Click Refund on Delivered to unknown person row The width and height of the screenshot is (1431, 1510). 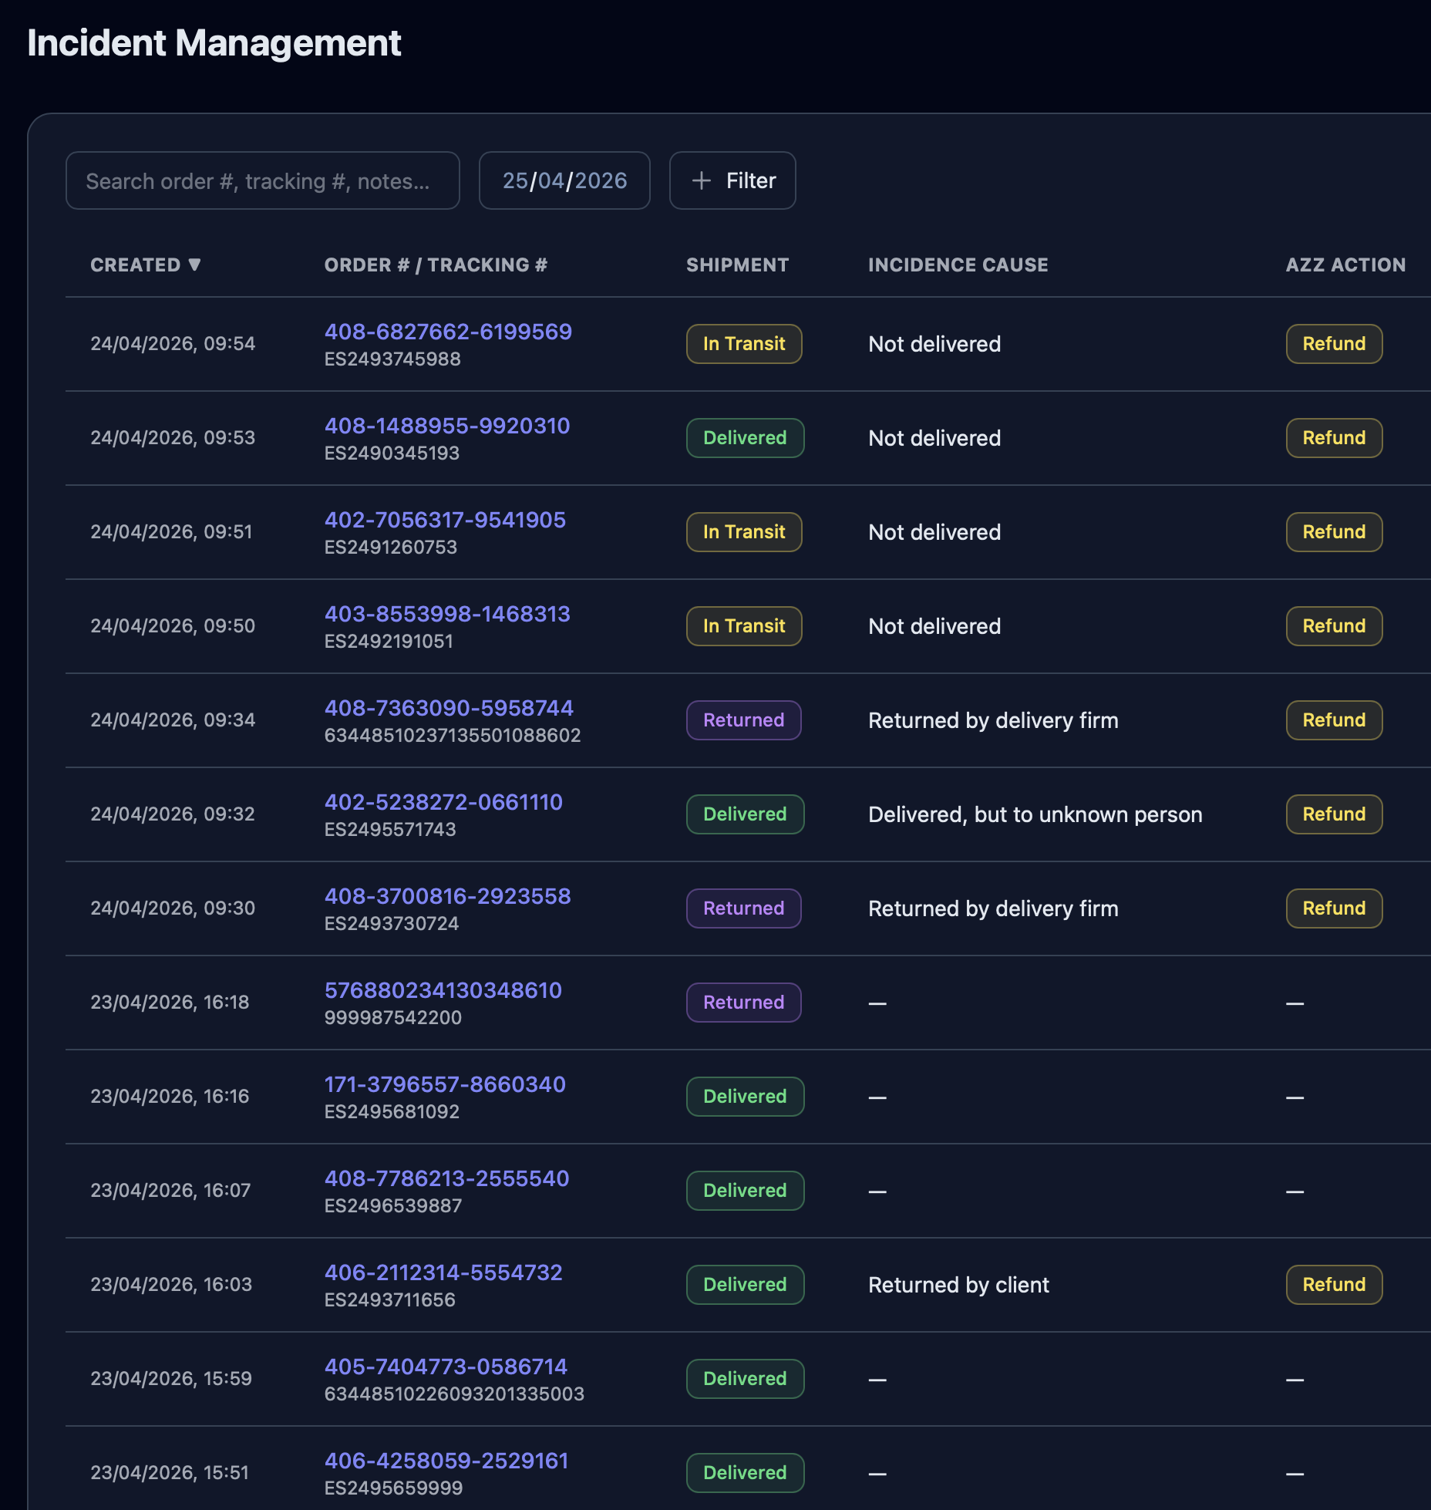click(1333, 814)
